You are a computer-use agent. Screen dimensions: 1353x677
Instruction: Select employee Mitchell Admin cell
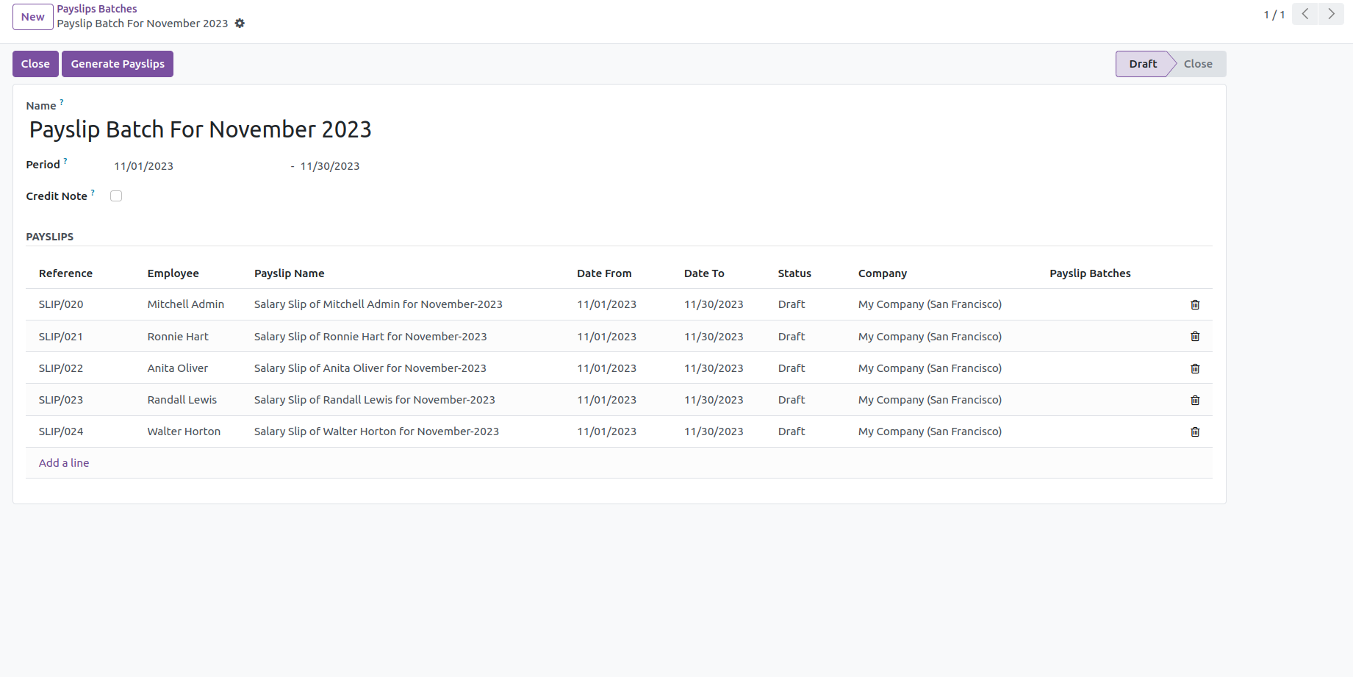point(186,304)
